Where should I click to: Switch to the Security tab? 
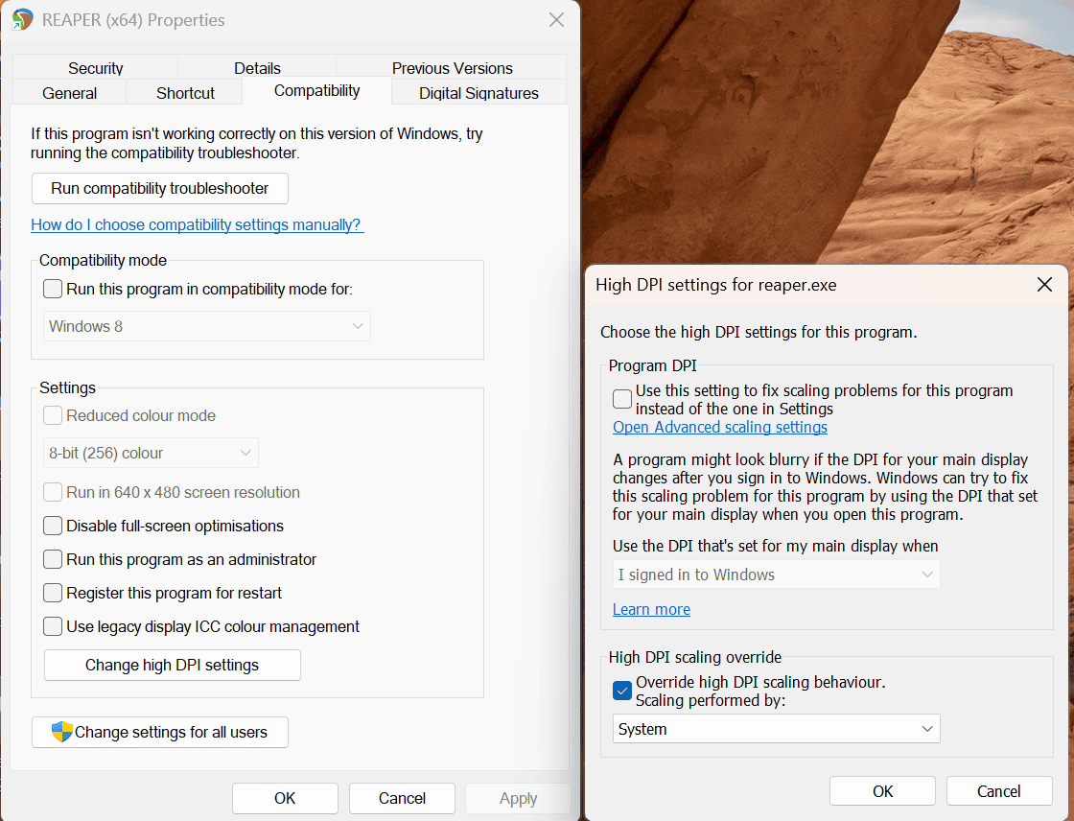95,67
